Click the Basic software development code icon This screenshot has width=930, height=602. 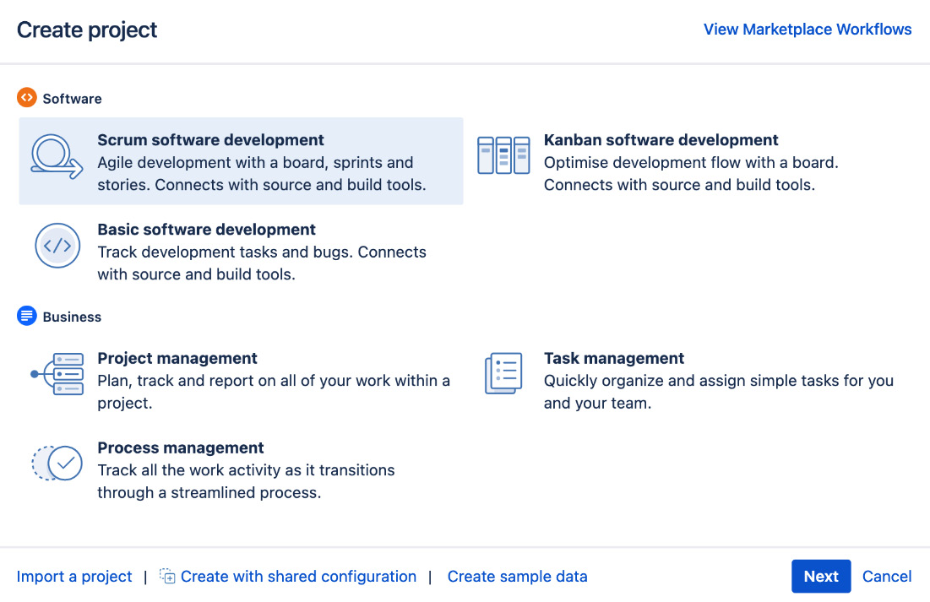tap(57, 246)
